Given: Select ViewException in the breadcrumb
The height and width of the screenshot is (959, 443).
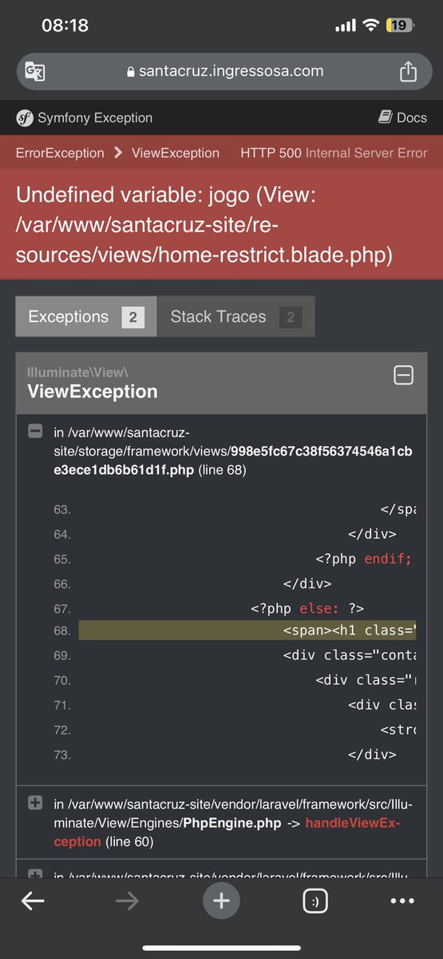Looking at the screenshot, I should tap(176, 153).
